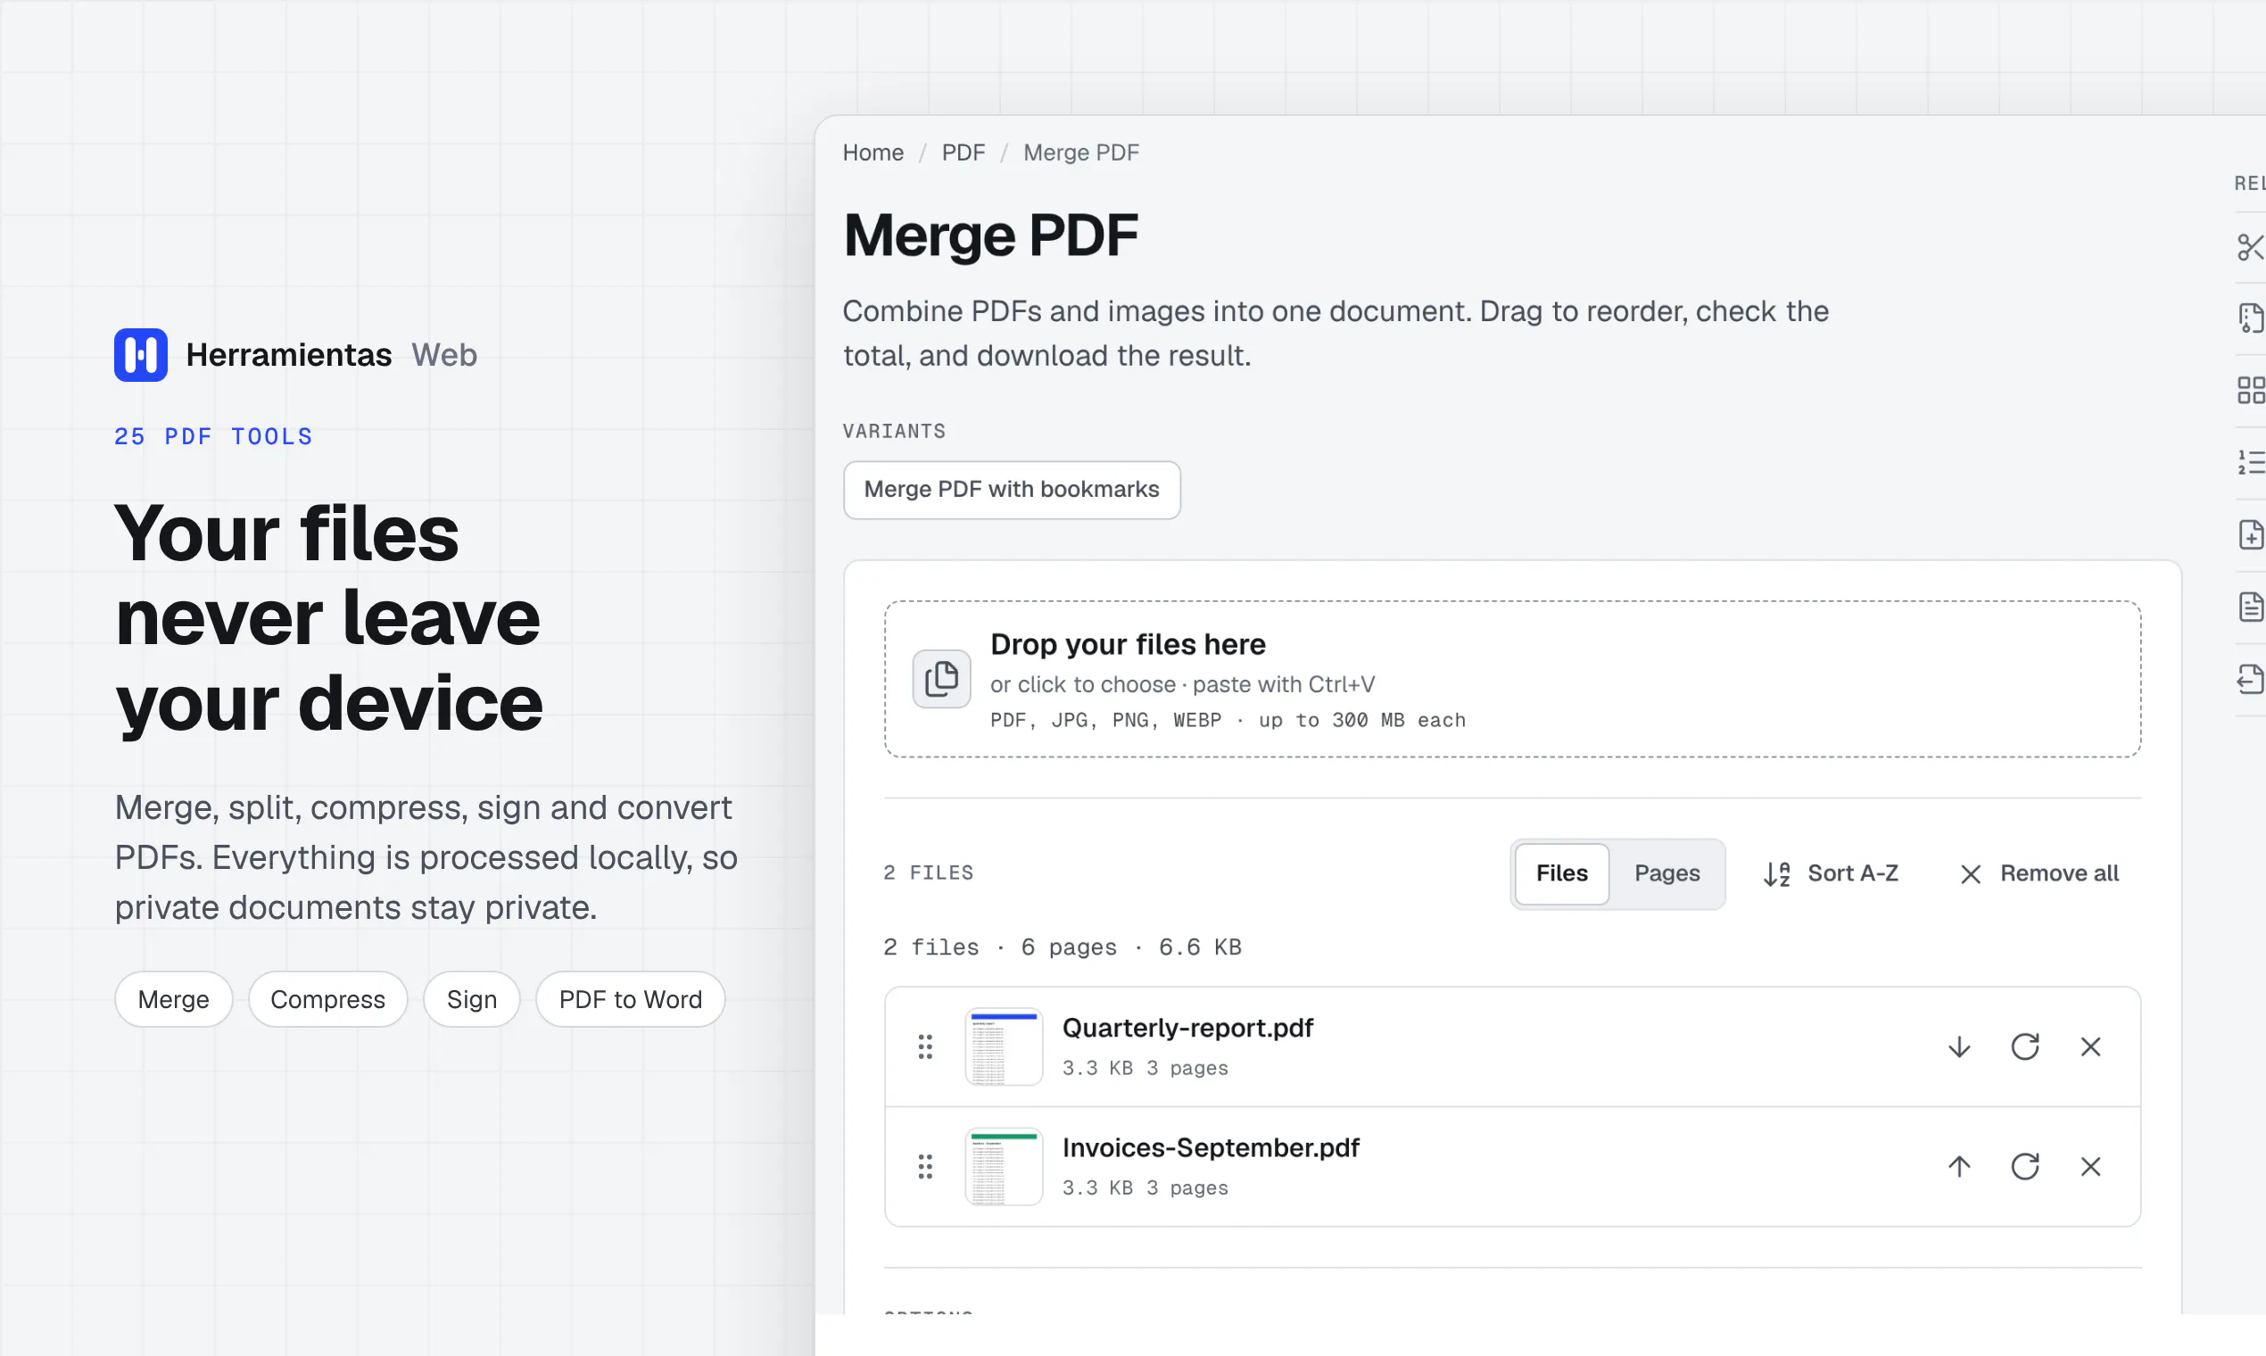Open the numbered-list tool in sidebar
The width and height of the screenshot is (2266, 1356).
(x=2251, y=462)
